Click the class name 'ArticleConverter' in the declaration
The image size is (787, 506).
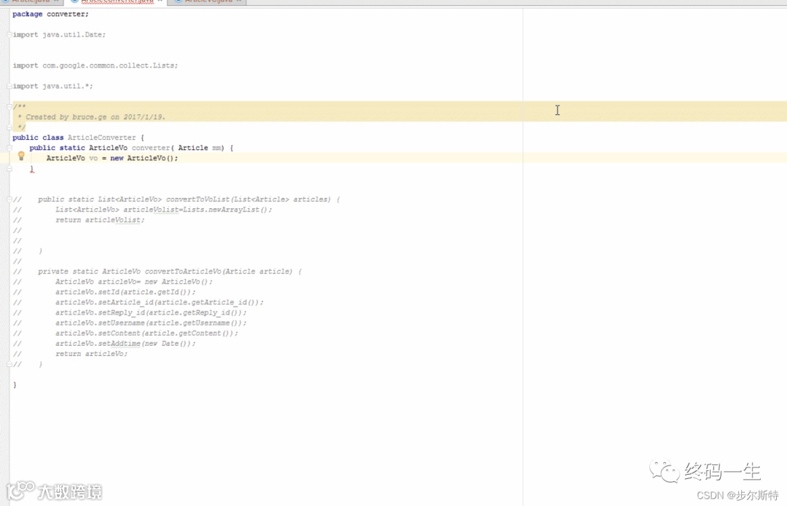coord(102,138)
